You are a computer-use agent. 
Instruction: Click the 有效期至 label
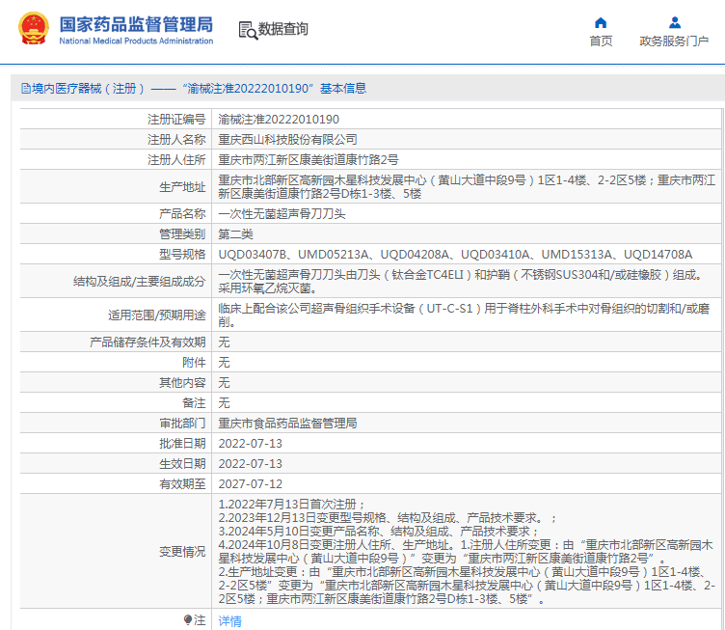click(x=182, y=483)
